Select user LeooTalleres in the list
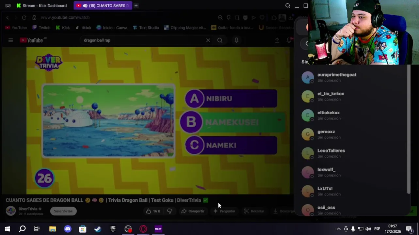 click(x=353, y=153)
